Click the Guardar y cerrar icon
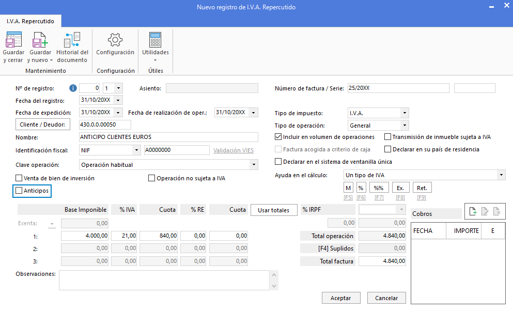 pyautogui.click(x=13, y=40)
